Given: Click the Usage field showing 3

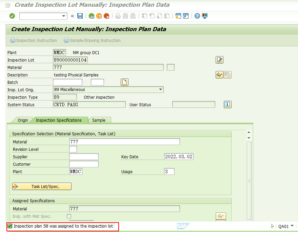Looking at the screenshot, I should click(169, 171).
